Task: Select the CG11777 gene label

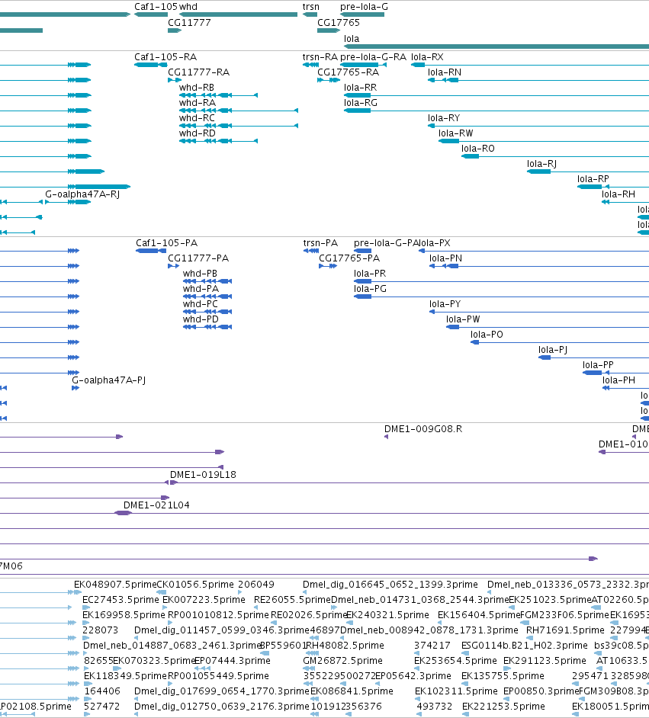Action: click(189, 22)
